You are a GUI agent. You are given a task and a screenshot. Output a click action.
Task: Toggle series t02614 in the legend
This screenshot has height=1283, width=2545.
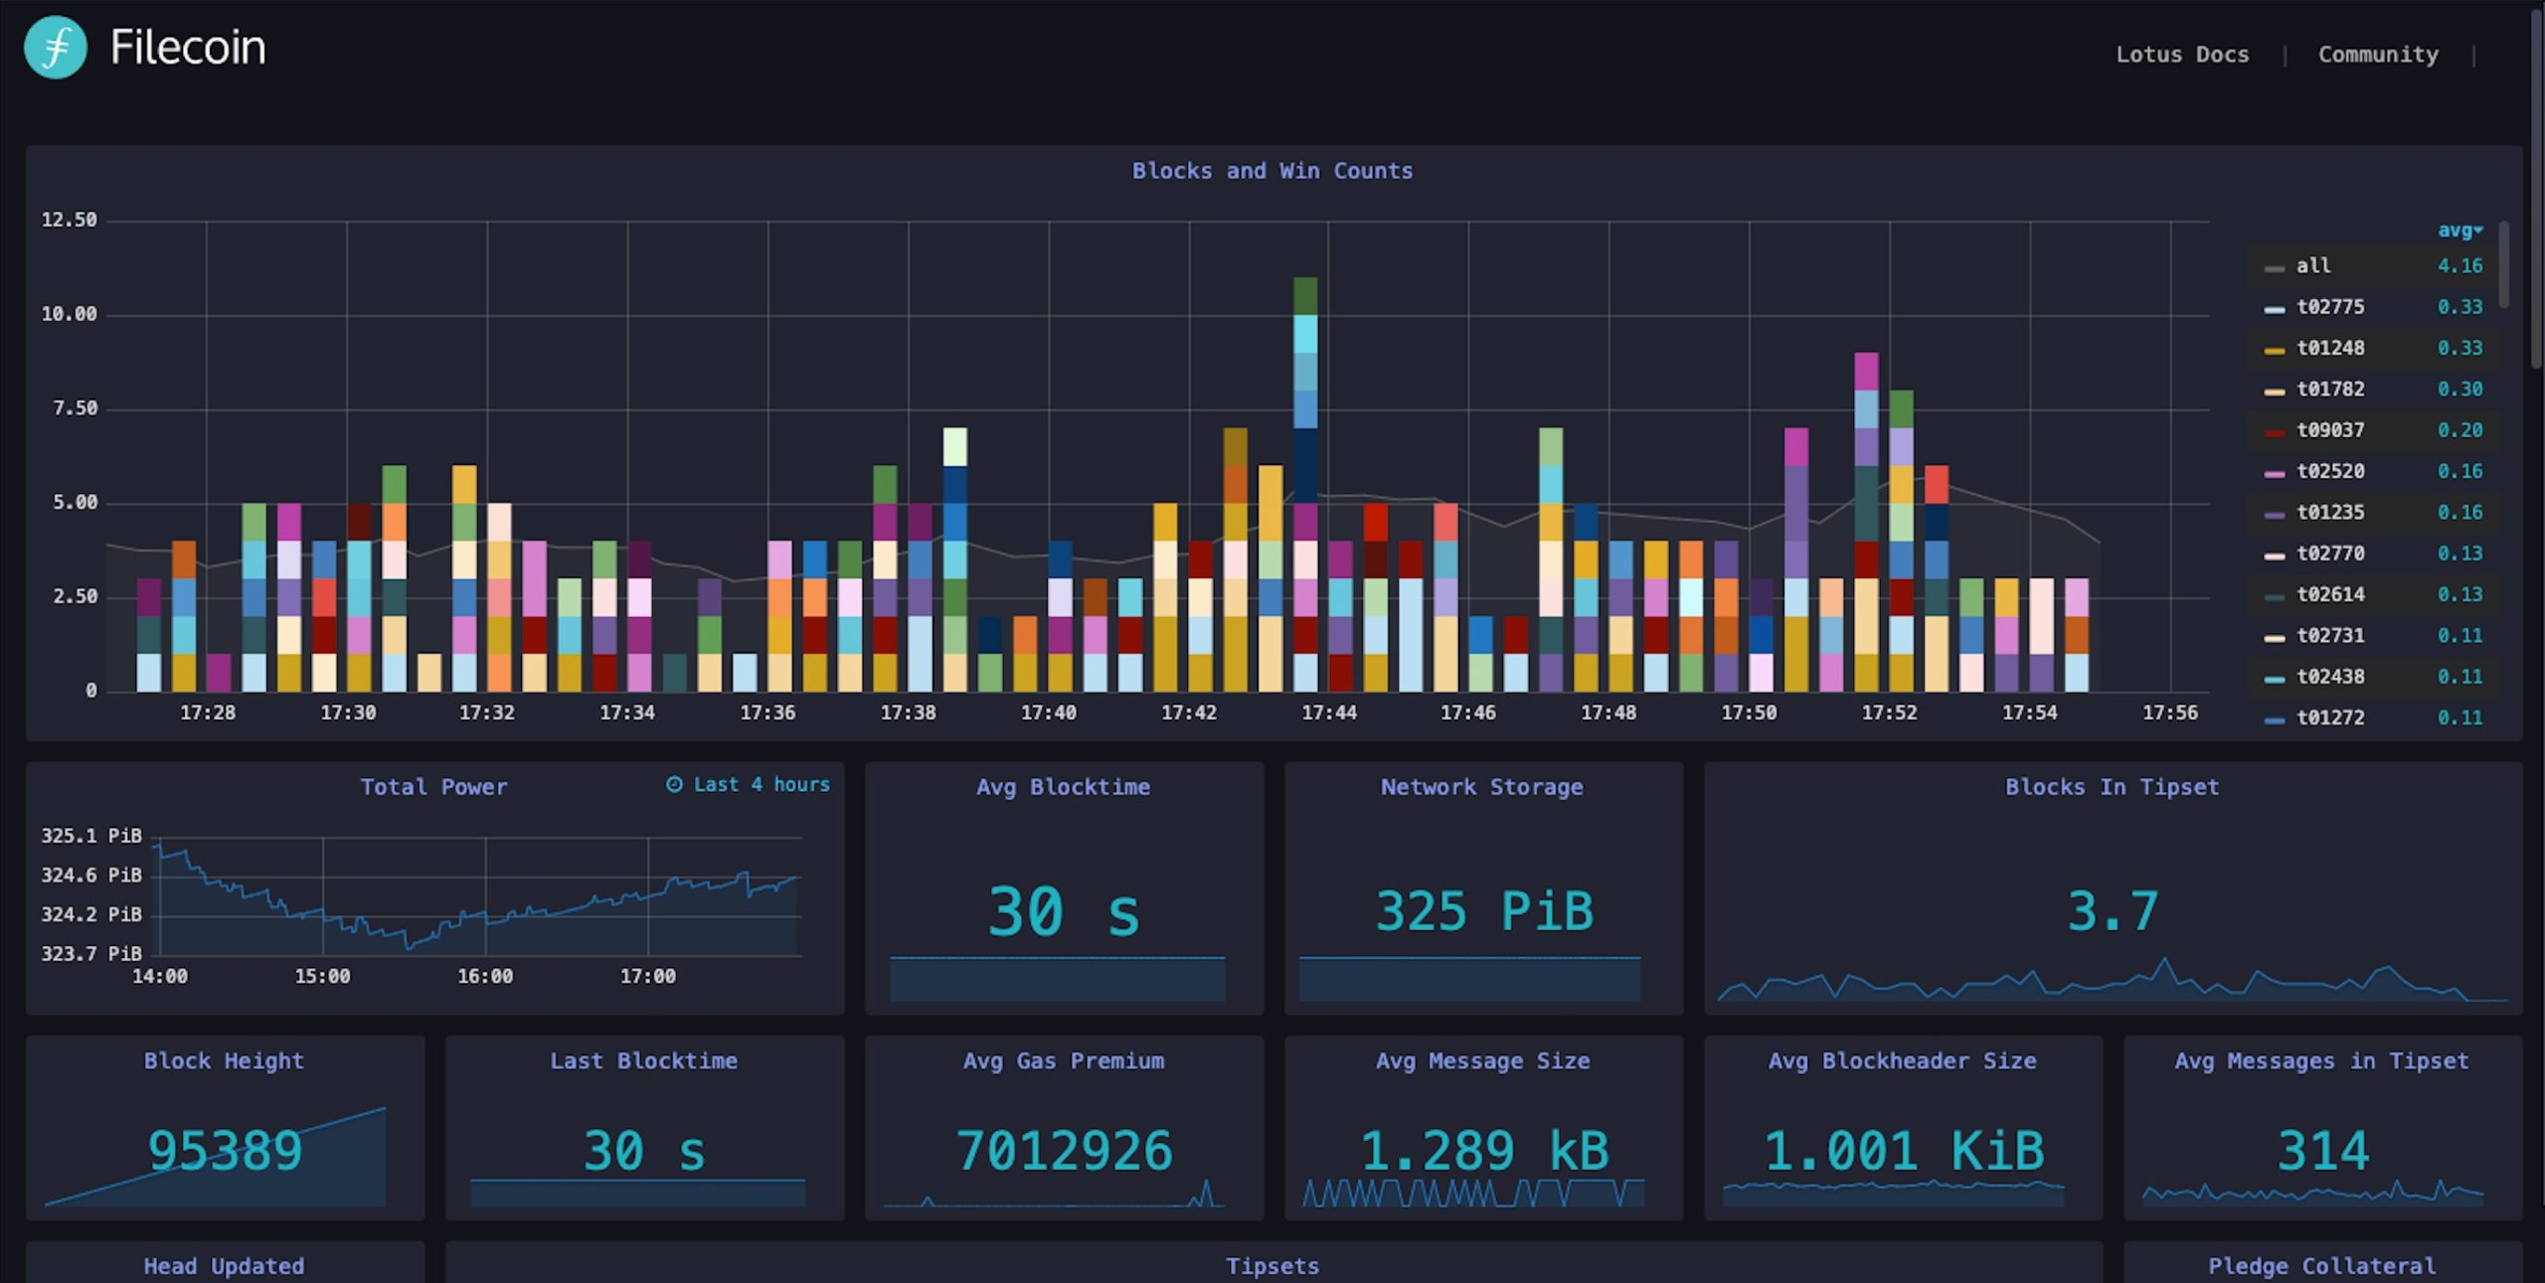(x=2330, y=594)
